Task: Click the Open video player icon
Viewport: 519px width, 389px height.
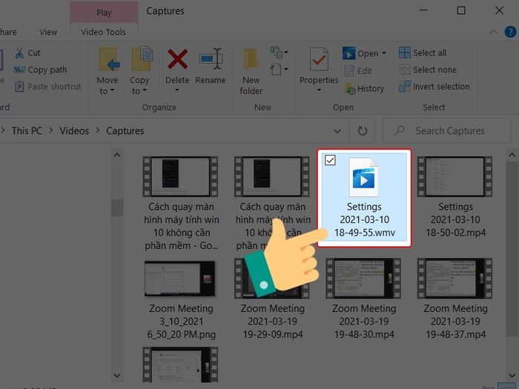Action: pyautogui.click(x=349, y=53)
